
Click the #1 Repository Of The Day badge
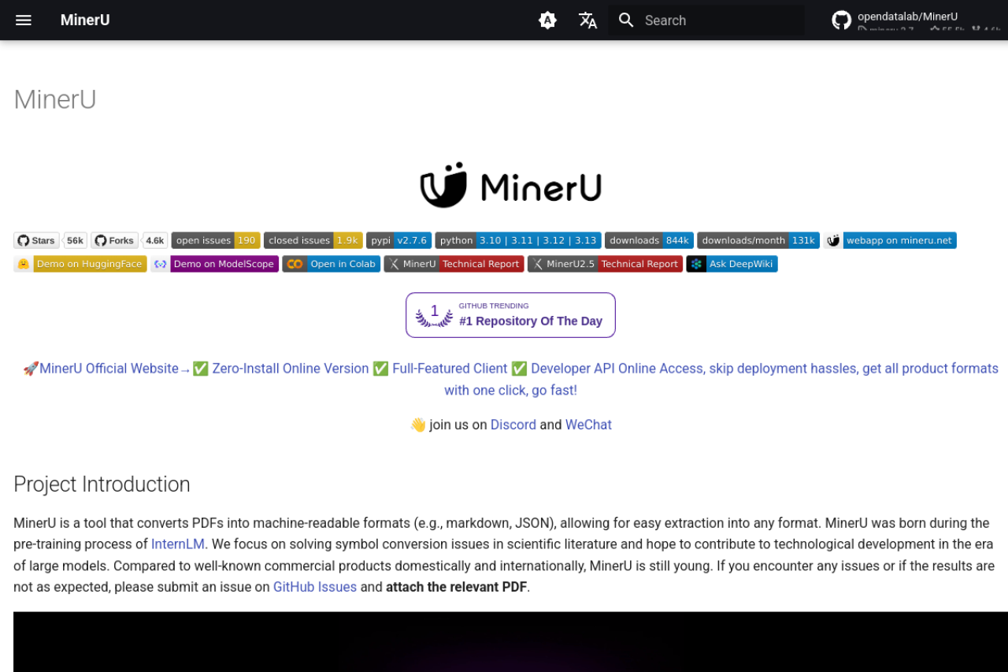tap(510, 315)
